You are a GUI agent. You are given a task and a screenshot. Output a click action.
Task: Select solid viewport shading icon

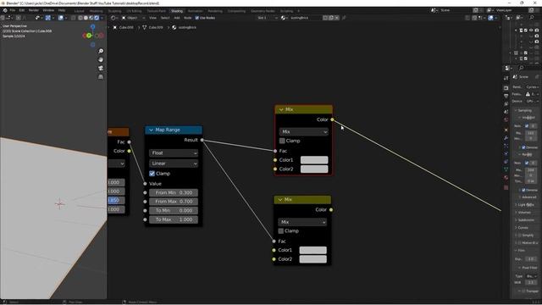tap(86, 18)
